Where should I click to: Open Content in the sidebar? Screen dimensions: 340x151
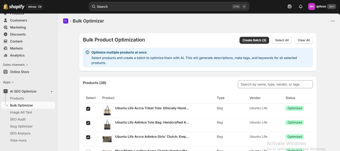coord(16,41)
